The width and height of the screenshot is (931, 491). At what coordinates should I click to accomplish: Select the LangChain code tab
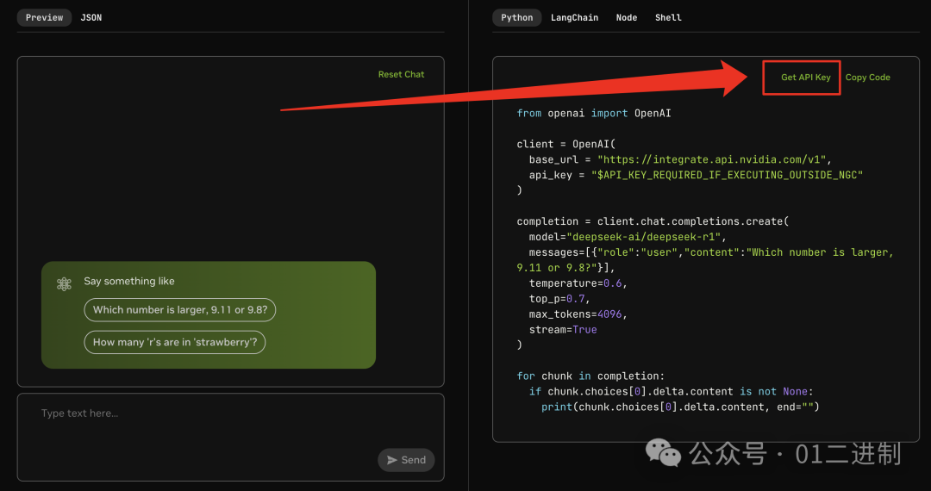(574, 18)
